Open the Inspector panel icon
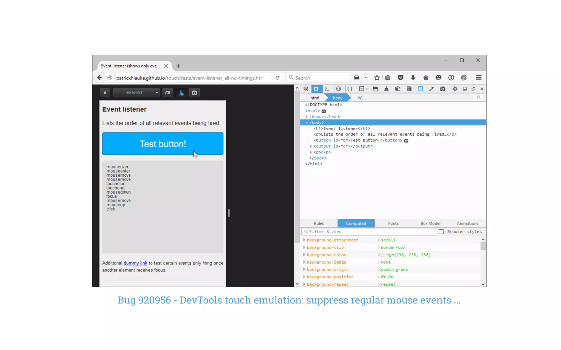 (316, 89)
